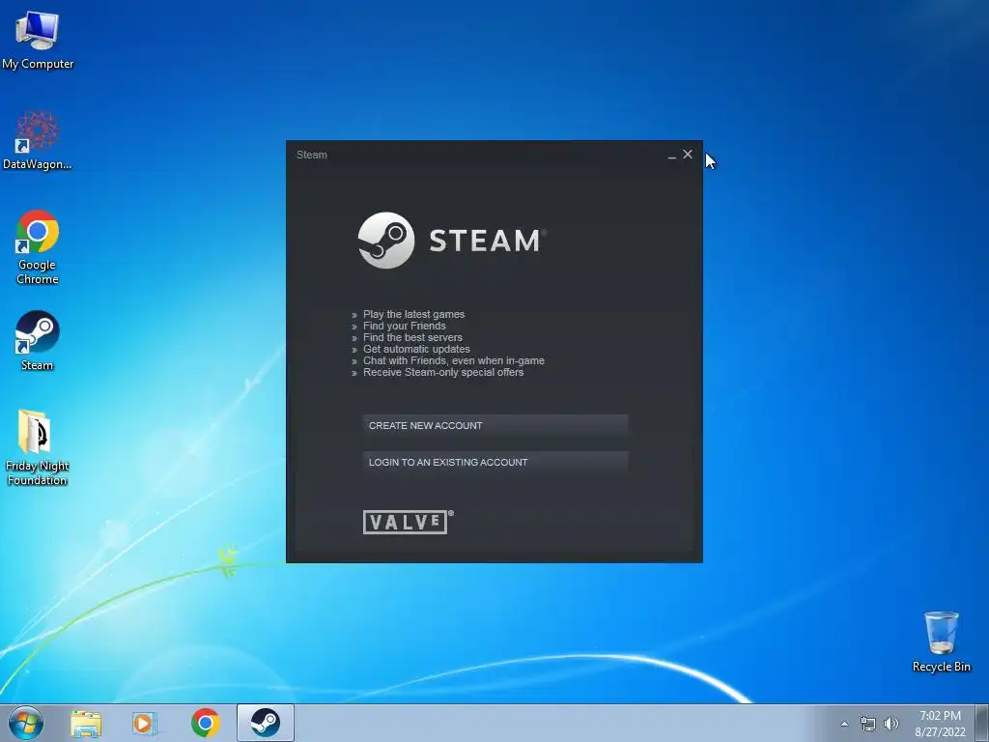Click CREATE NEW ACCOUNT button
This screenshot has height=742, width=989.
tap(495, 426)
